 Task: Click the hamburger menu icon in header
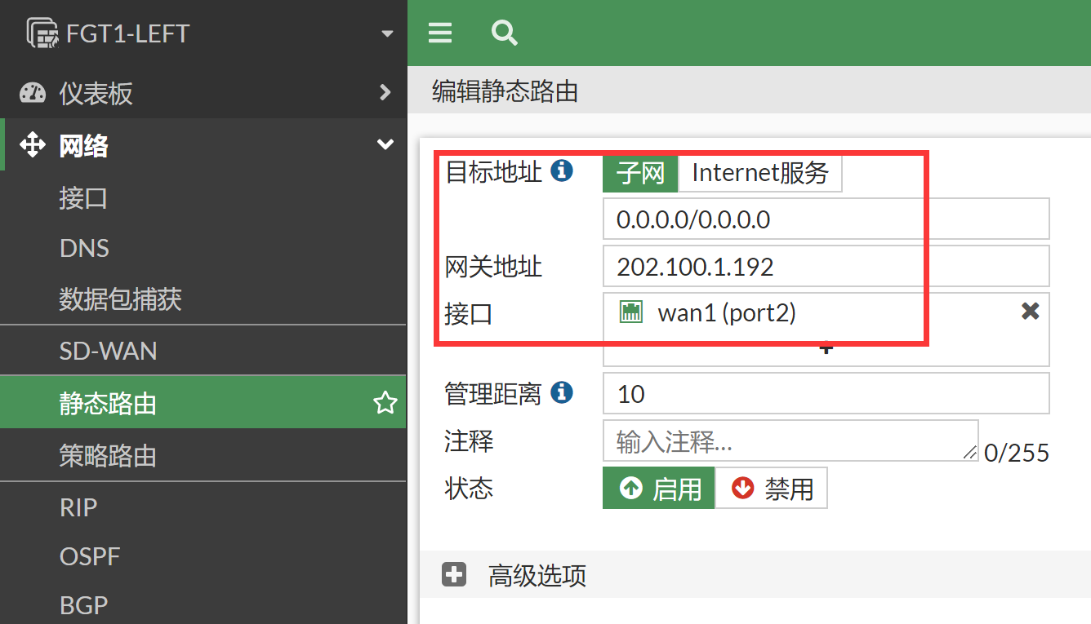coord(440,33)
